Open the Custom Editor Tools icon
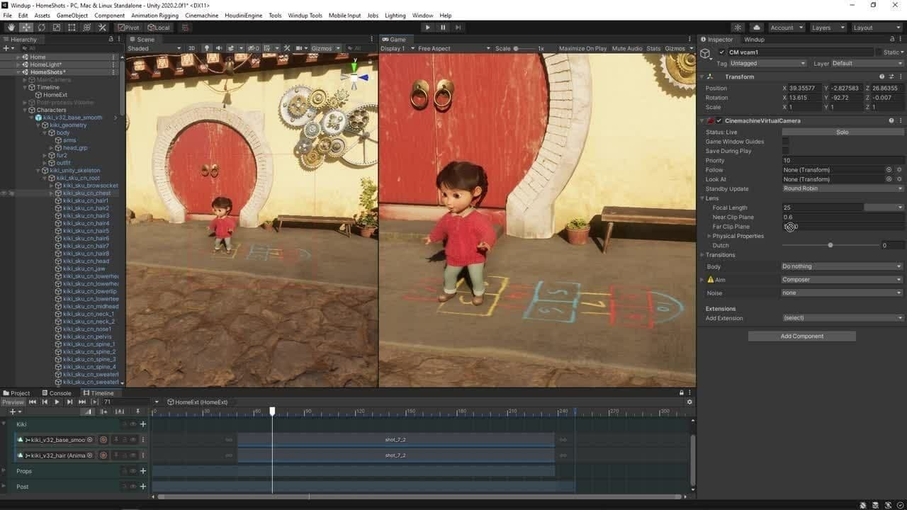 (x=102, y=27)
